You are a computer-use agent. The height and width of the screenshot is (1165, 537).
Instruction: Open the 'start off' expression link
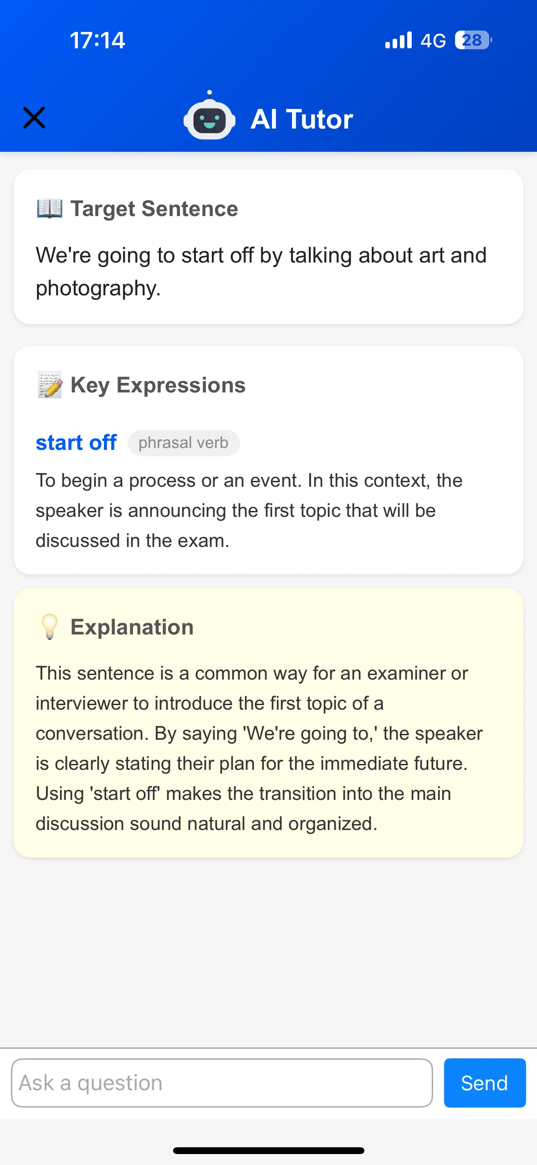76,443
